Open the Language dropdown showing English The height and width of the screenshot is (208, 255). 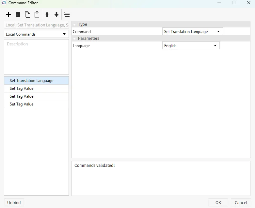tap(191, 46)
